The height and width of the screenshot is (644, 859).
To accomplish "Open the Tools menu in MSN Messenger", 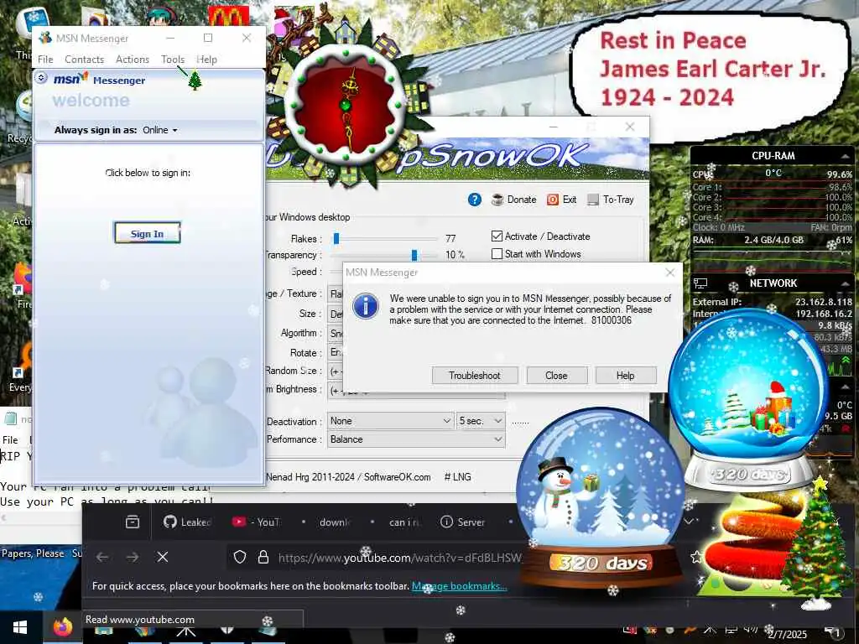I will (x=173, y=60).
